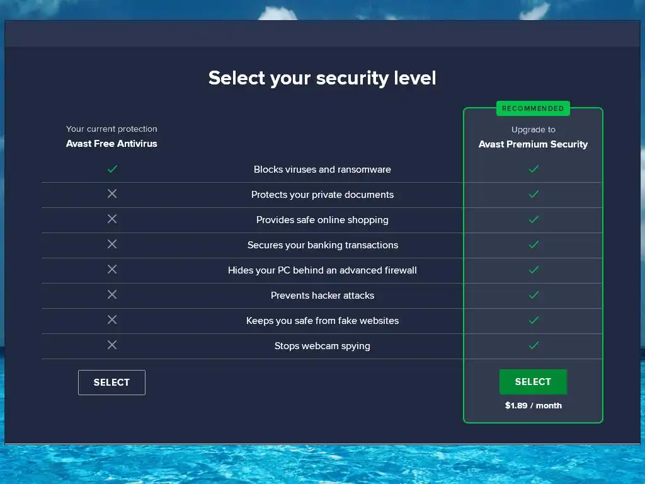Click the Avast Premium Security heading

(533, 144)
